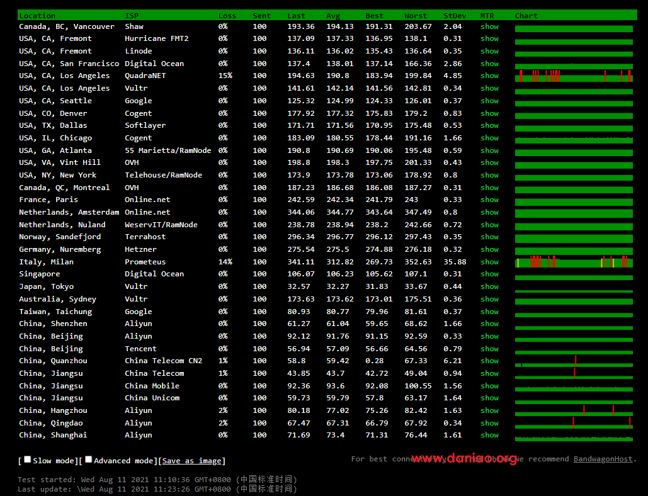The height and width of the screenshot is (496, 648).
Task: Show MTR for Shanghai Aliyun row
Action: click(490, 435)
